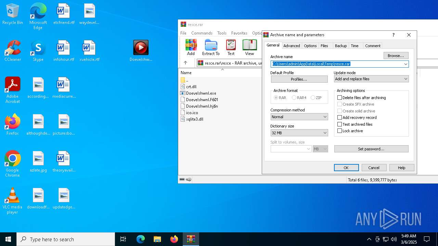The image size is (438, 246).
Task: Click the key icon in WinRAR status bar
Action: 189,179
